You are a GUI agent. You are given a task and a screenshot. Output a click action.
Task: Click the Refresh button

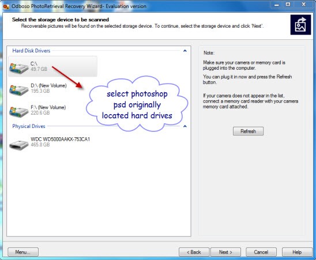click(248, 131)
